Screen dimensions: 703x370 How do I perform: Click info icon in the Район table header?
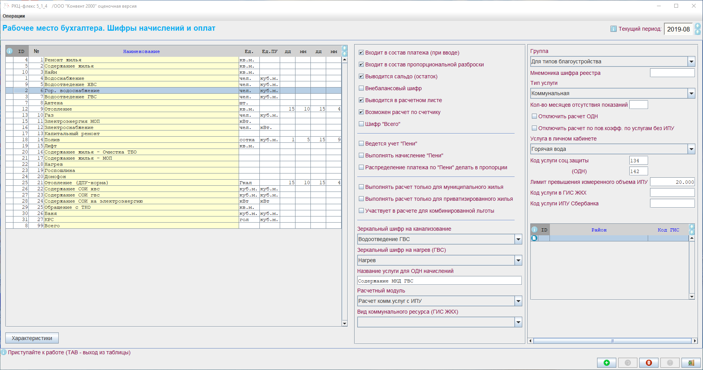[x=535, y=230]
